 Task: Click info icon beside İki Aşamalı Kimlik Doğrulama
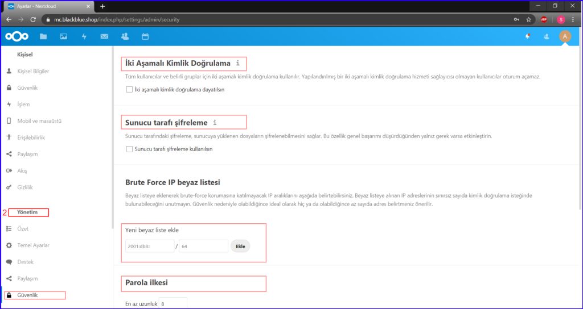tap(238, 64)
